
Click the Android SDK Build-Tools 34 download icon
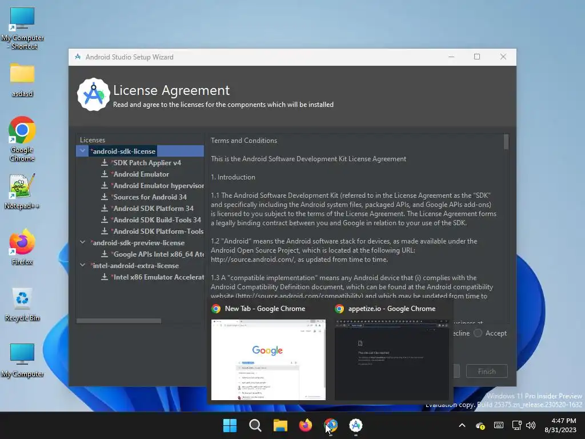(105, 220)
